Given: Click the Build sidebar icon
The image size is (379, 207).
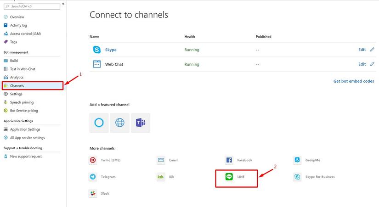Looking at the screenshot, I should [6, 61].
